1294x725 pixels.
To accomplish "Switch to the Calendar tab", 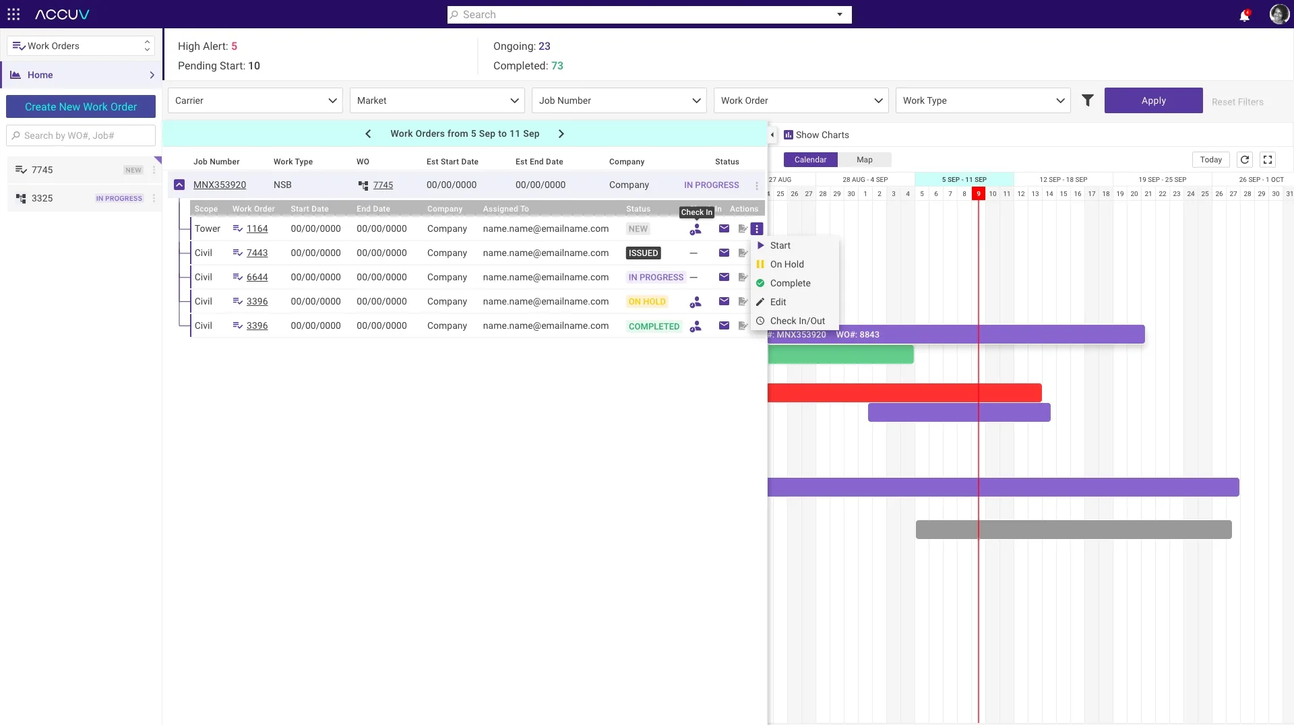I will (x=810, y=160).
